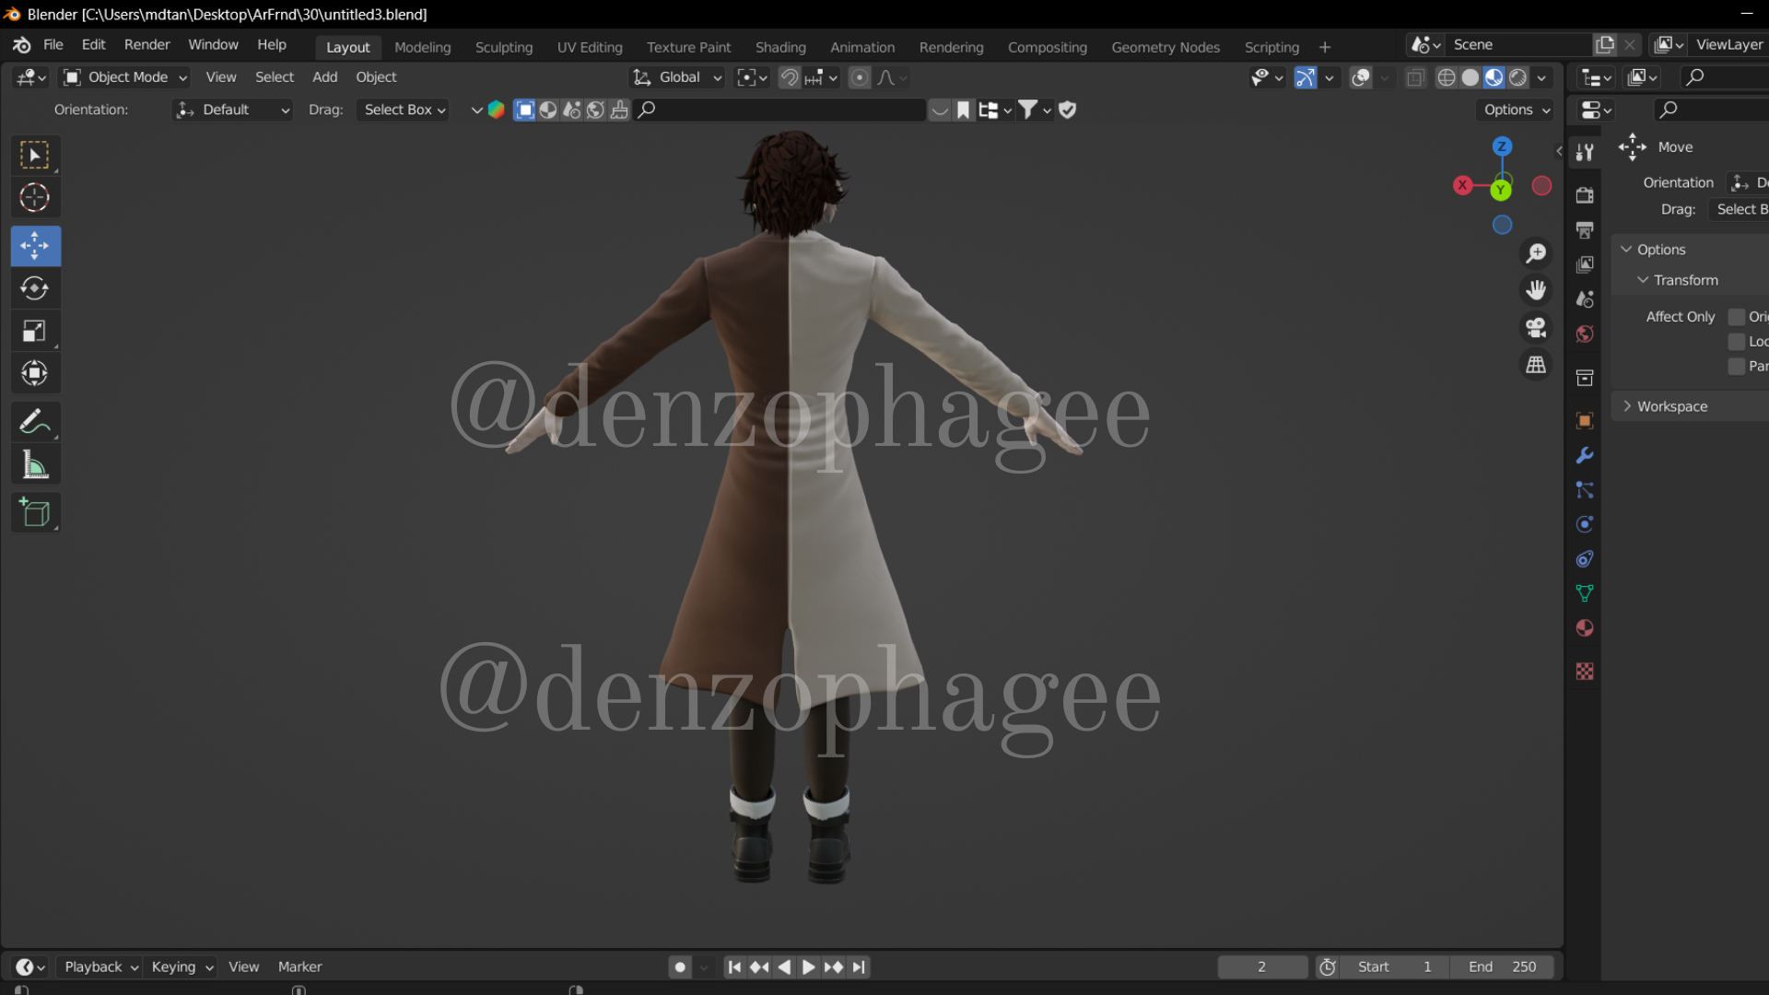
Task: Switch to the Shading workspace tab
Action: pos(780,48)
